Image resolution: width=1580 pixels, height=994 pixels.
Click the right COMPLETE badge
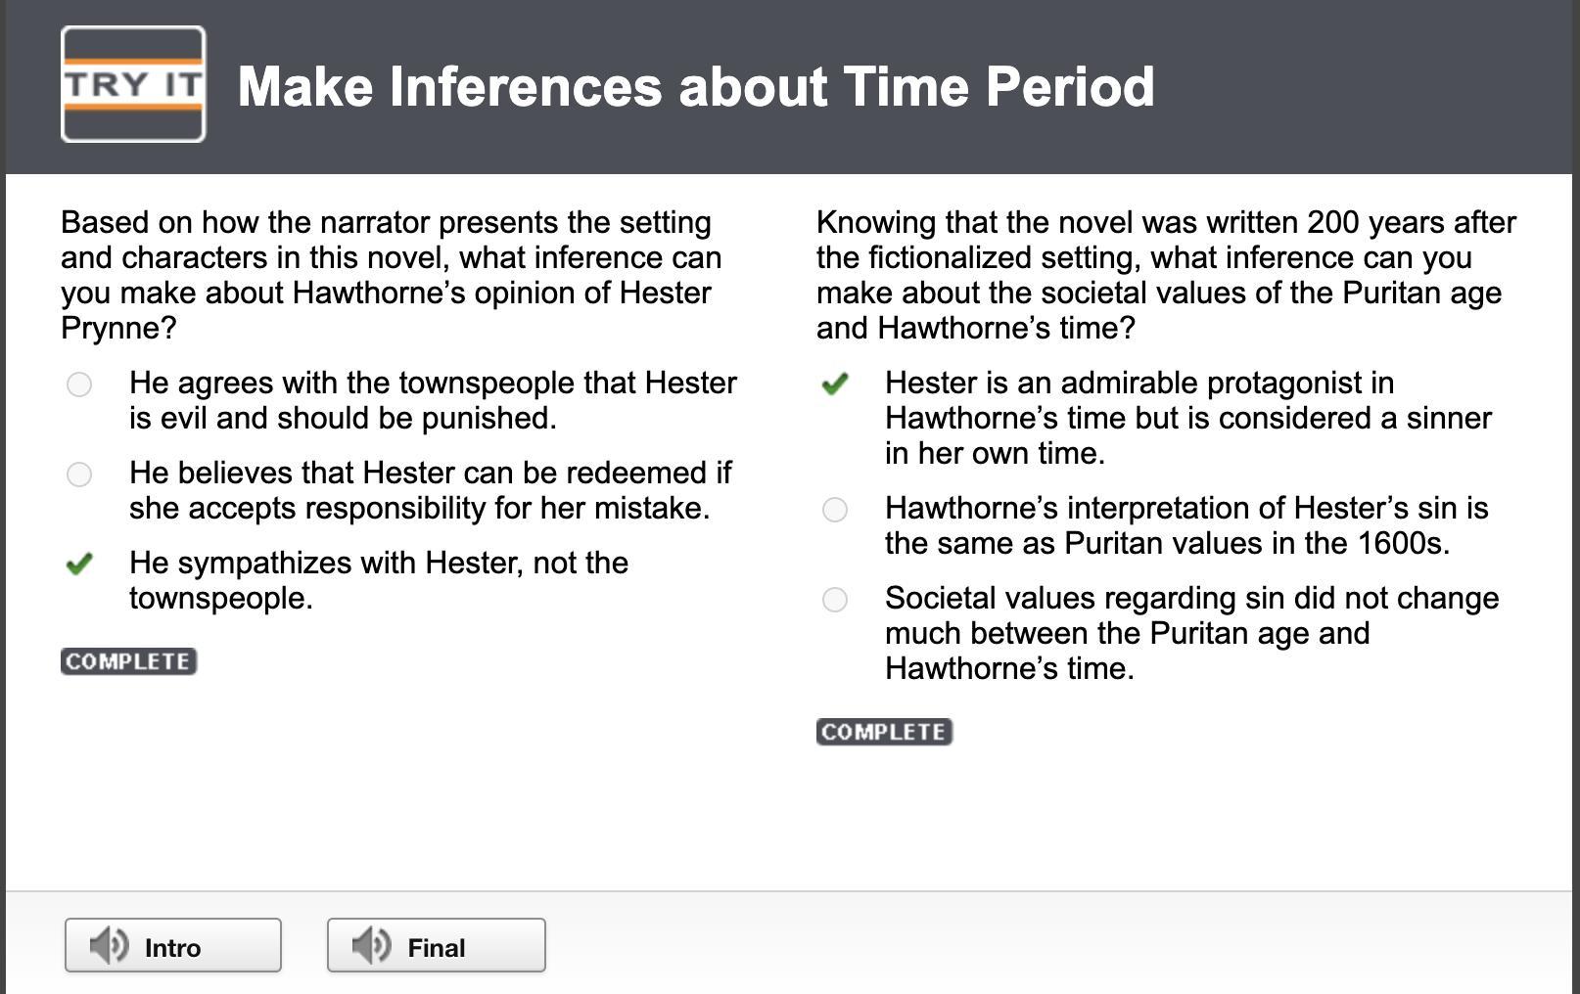884,732
